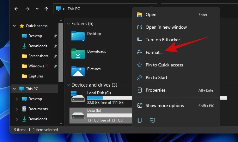
Task: Open Captures folder in sidebar
Action: 36,76
